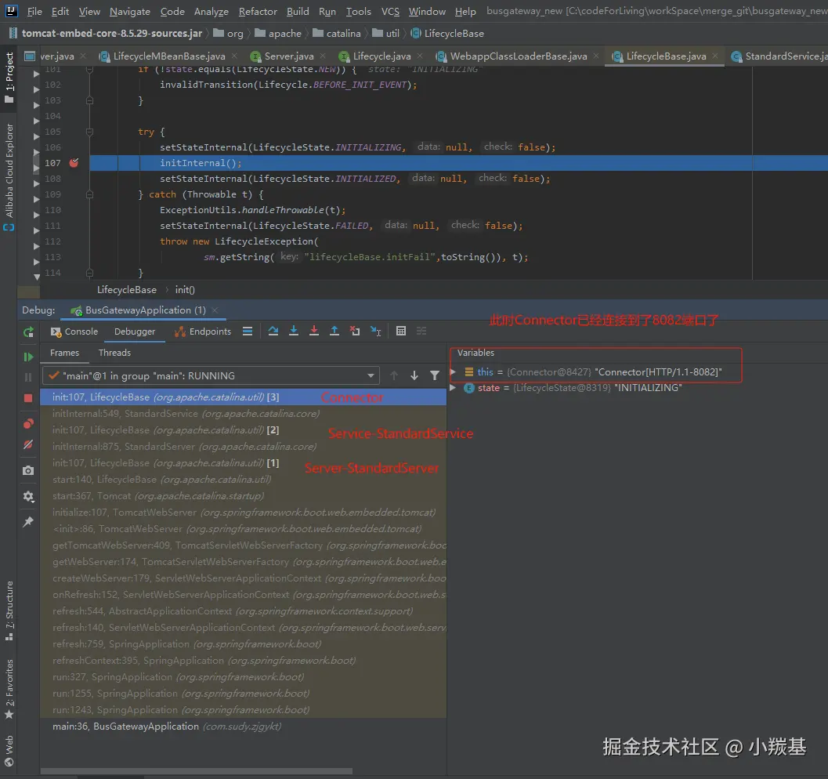Close the Lifecycle.java editor tab

tap(420, 56)
